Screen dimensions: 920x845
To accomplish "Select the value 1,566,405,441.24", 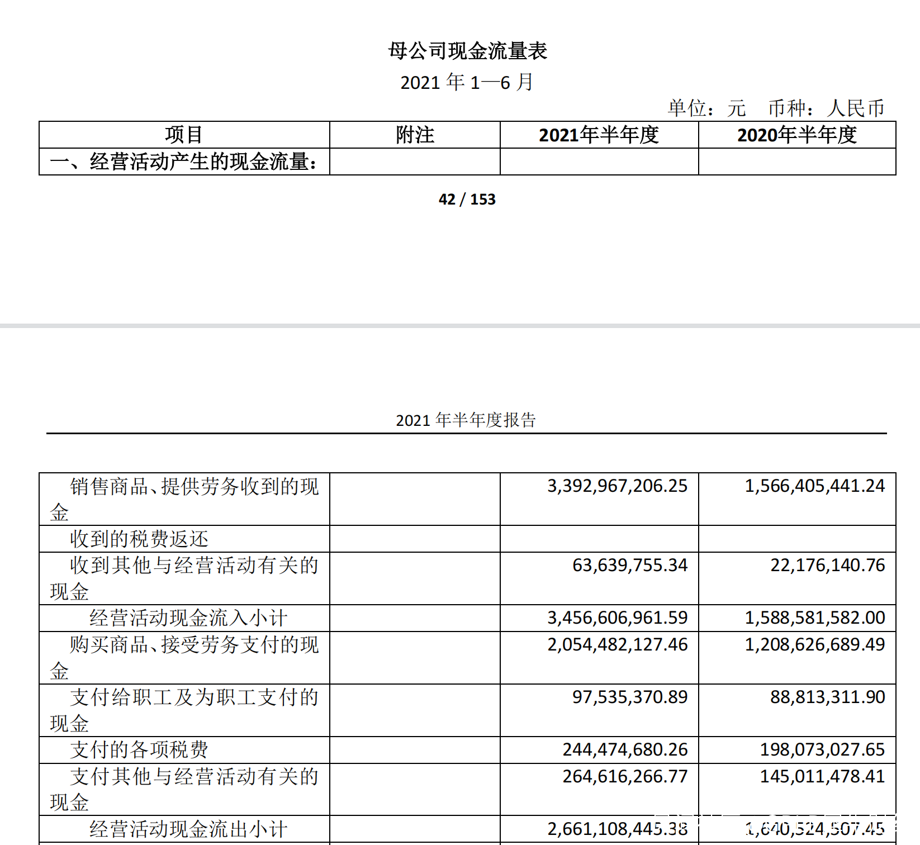I will click(x=815, y=486).
